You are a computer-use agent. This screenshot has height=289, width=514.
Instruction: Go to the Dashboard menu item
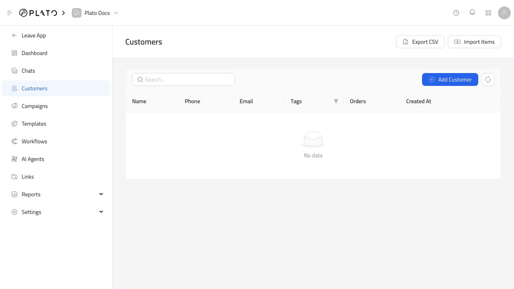pos(56,53)
